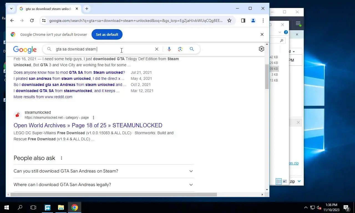This screenshot has width=355, height=213.
Task: Select the '42 KB' file row
Action: 274,57
